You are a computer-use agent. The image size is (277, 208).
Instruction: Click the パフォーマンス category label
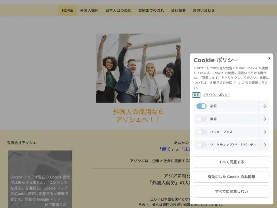(x=221, y=132)
